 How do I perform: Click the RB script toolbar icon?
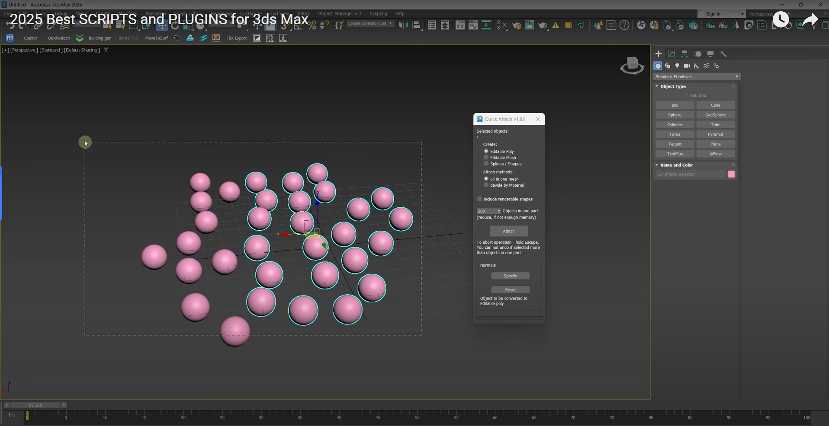point(10,38)
